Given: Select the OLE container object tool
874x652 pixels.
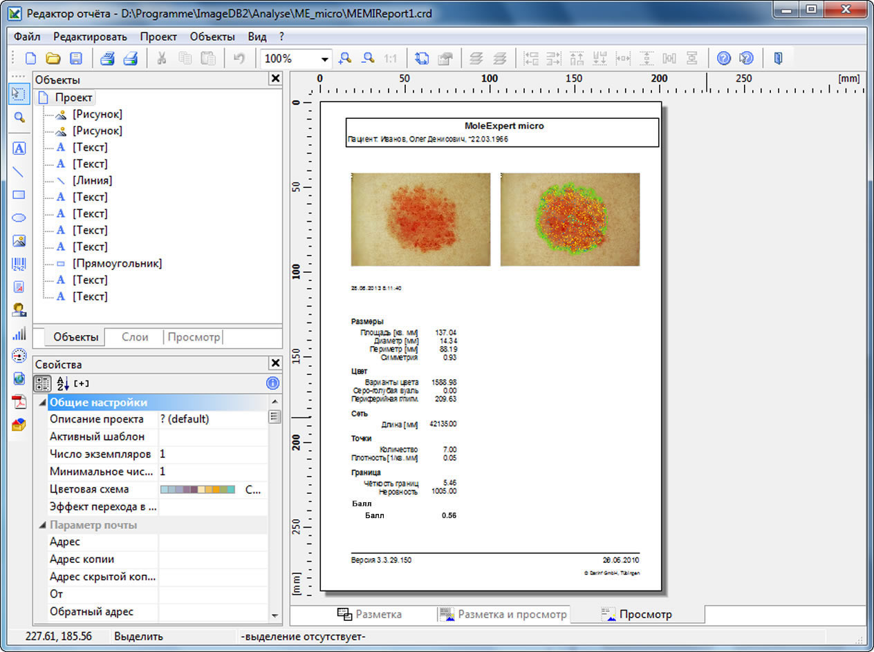Looking at the screenshot, I should pyautogui.click(x=19, y=425).
